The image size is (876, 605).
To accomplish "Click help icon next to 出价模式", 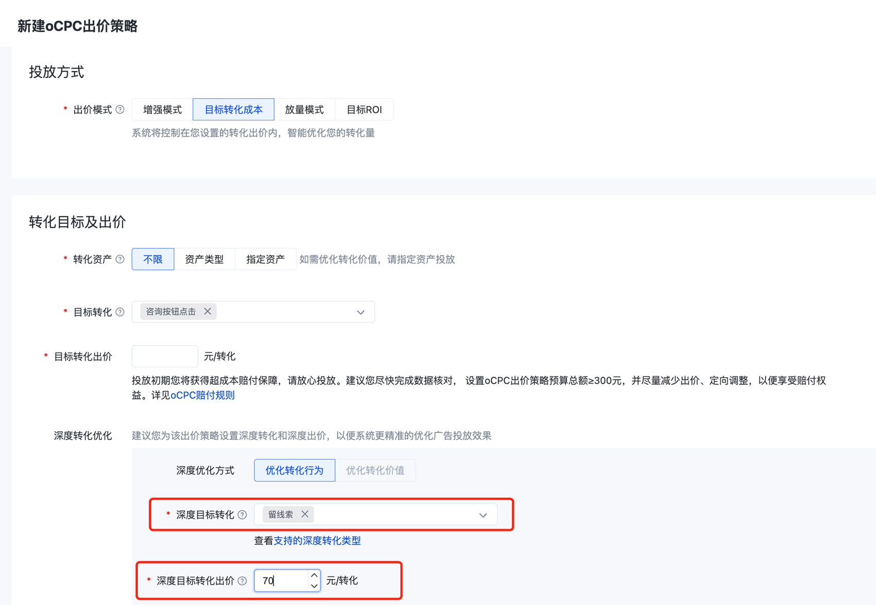I will [x=120, y=110].
